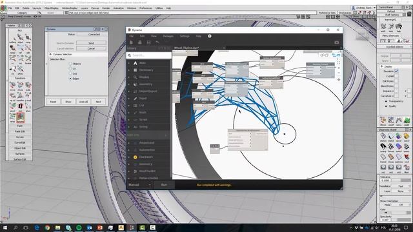Screen dimensions: 413x232
Task: Open the Alias File menu
Action: [10, 8]
